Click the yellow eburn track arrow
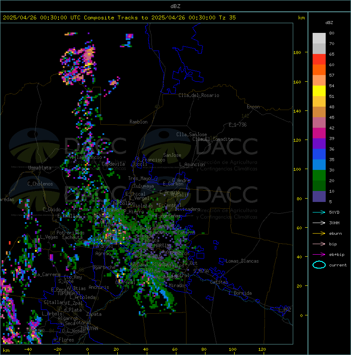The width and height of the screenshot is (351, 355). 319,234
